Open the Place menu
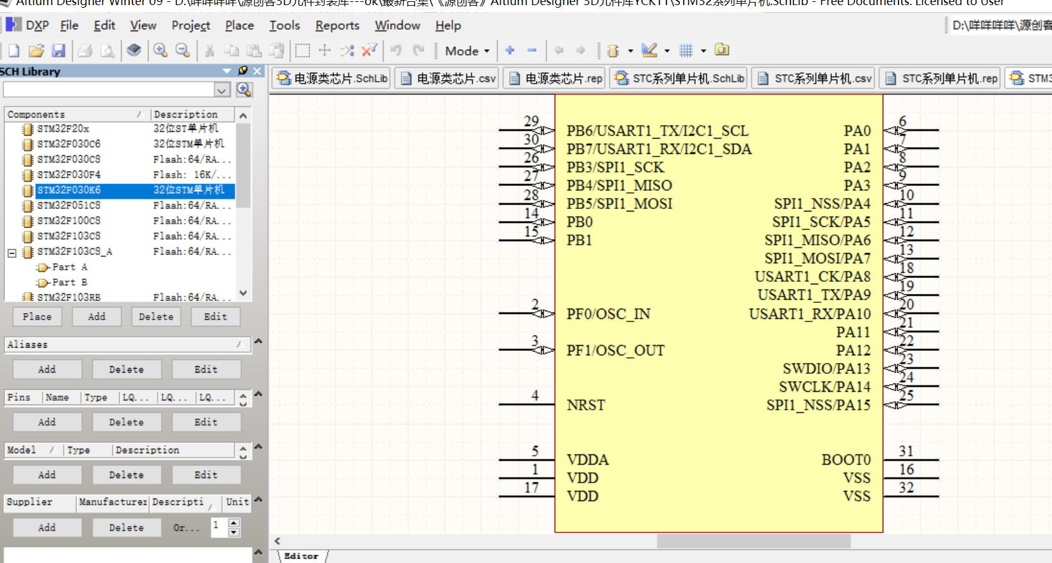Viewport: 1052px width, 563px height. click(x=239, y=26)
